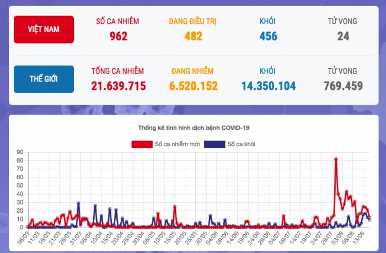Select world recovered figure 14.350.104

tap(268, 85)
